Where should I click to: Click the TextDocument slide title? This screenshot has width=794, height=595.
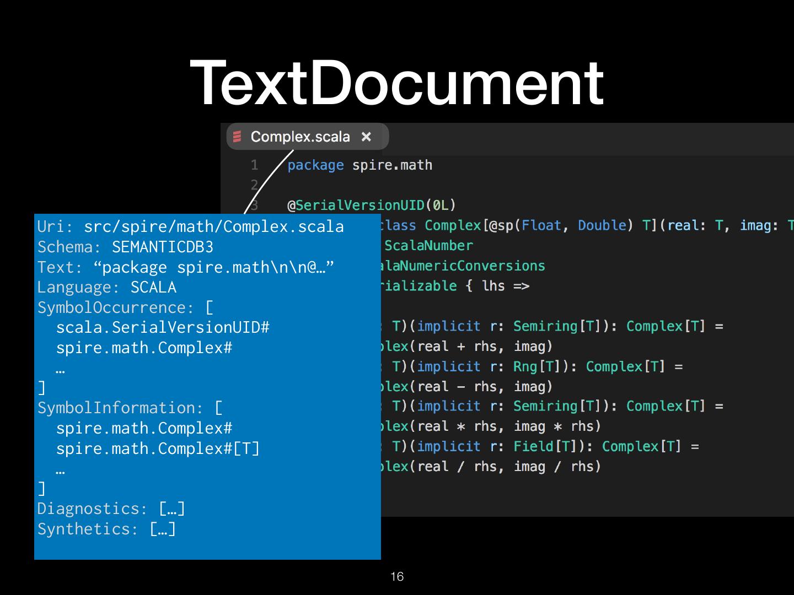tap(397, 83)
